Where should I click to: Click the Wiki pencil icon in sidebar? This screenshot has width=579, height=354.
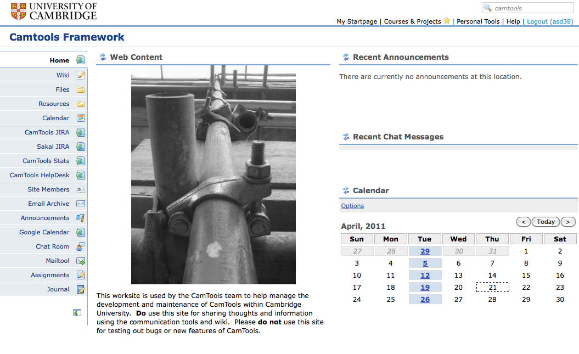tap(81, 75)
